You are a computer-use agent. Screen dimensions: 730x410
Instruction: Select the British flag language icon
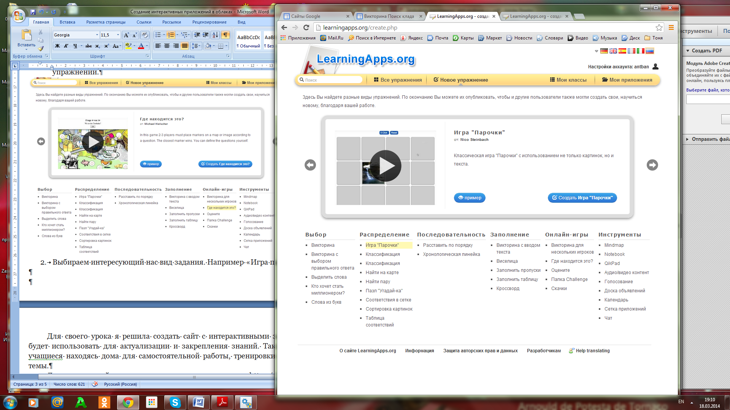point(613,51)
